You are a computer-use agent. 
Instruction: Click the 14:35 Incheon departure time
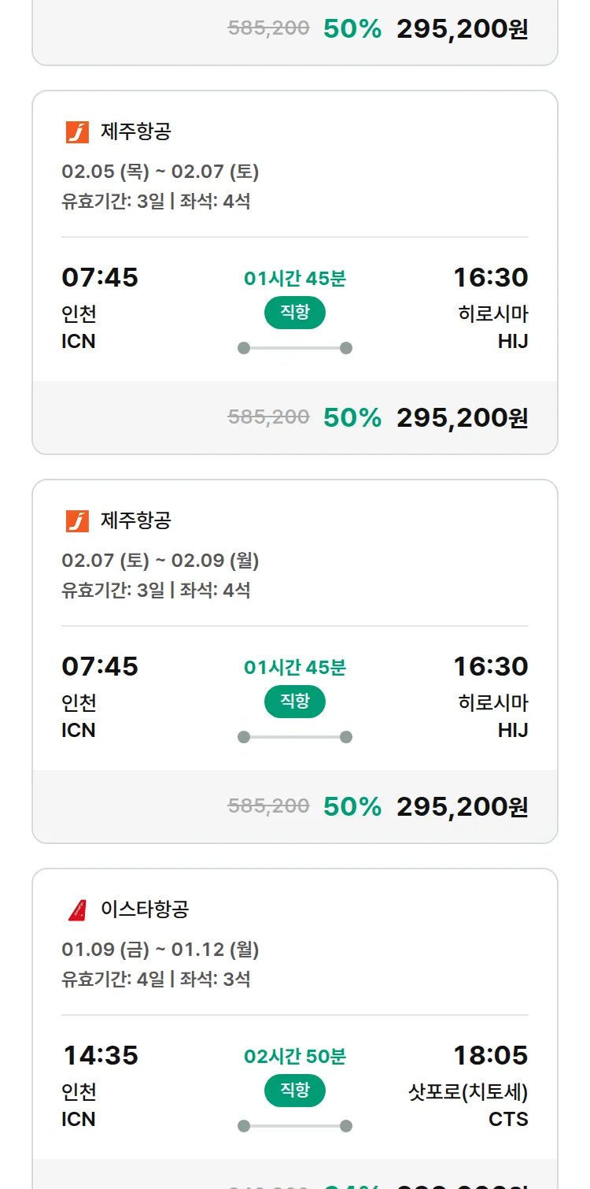point(100,1055)
